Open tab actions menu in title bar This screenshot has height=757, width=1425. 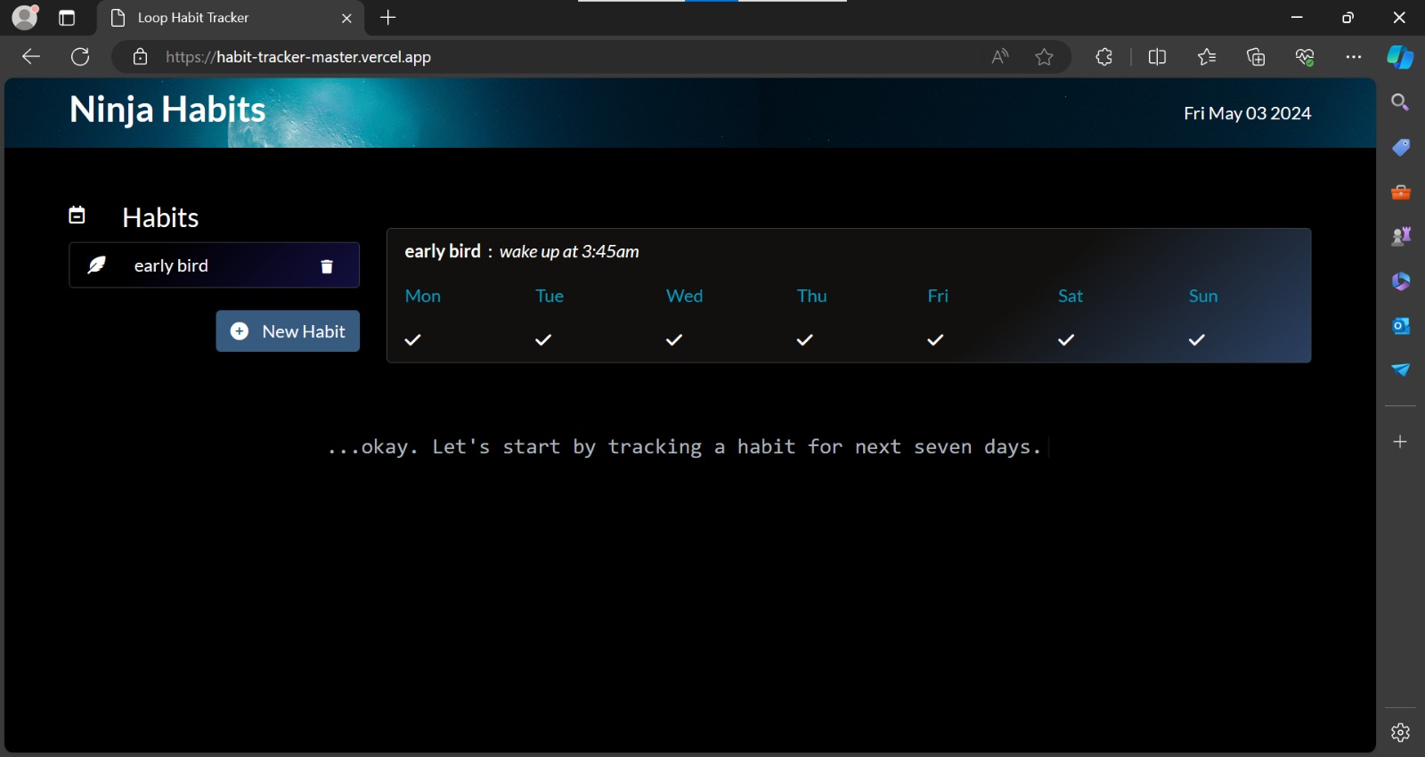(67, 18)
